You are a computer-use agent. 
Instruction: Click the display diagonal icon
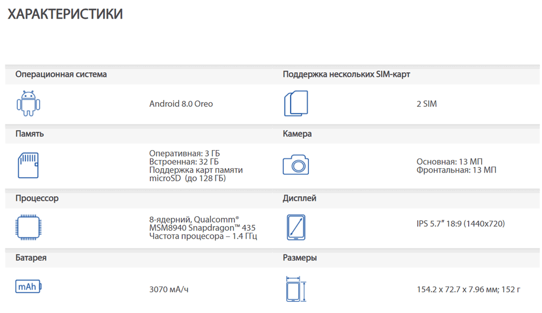point(296,227)
